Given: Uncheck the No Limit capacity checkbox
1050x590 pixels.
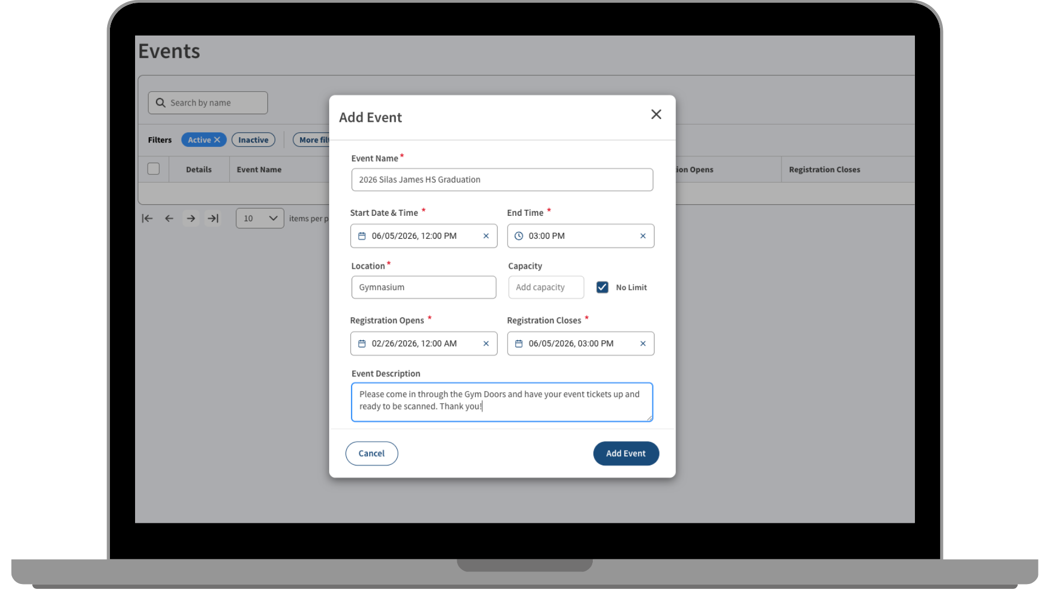Looking at the screenshot, I should (x=602, y=287).
